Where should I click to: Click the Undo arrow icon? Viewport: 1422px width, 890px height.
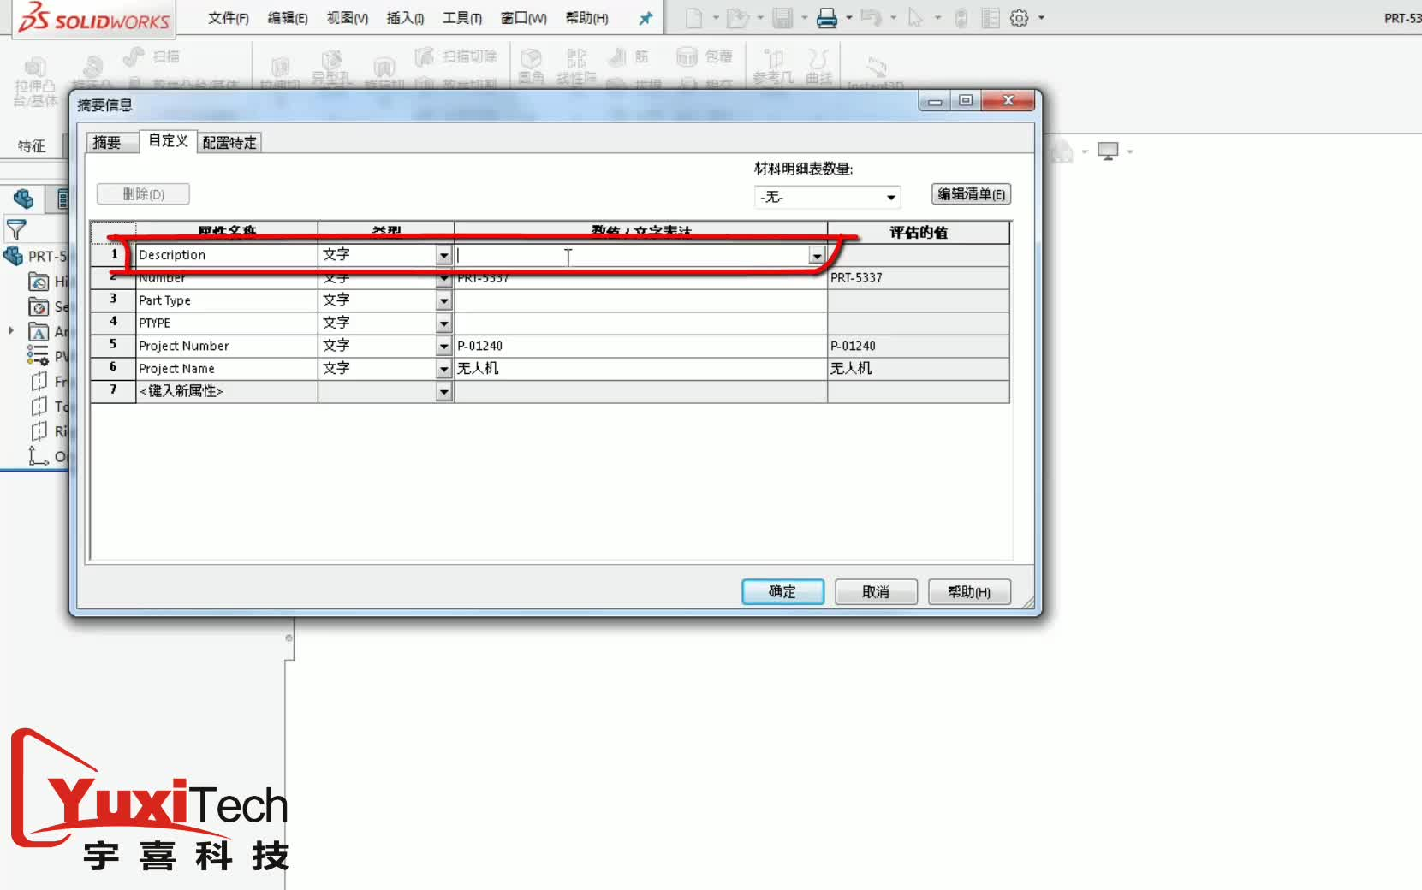point(871,18)
